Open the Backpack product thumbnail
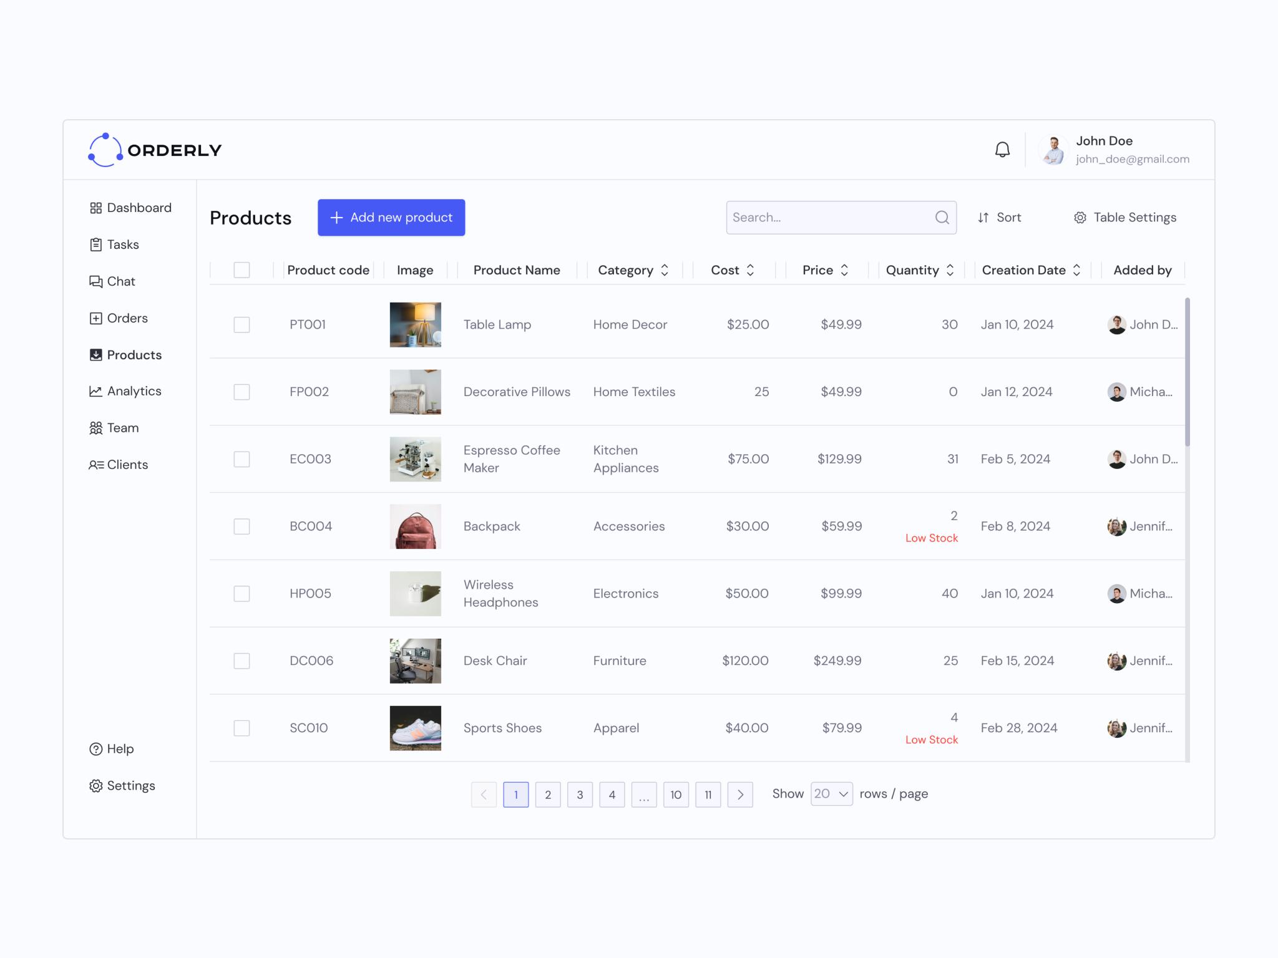This screenshot has width=1278, height=958. pyautogui.click(x=416, y=526)
